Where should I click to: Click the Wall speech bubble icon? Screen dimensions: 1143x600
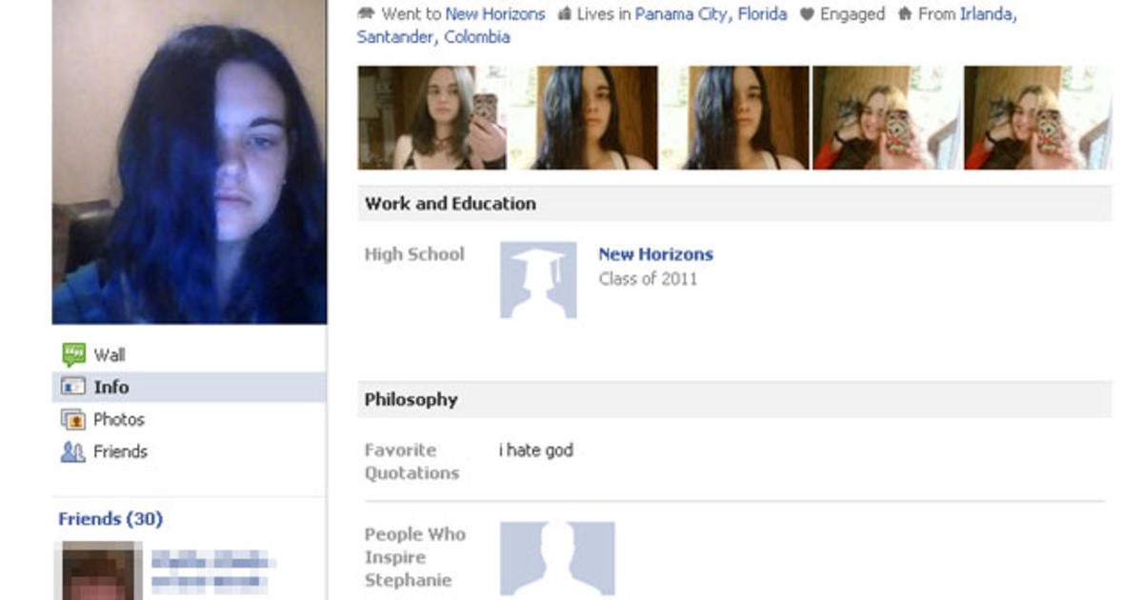73,355
